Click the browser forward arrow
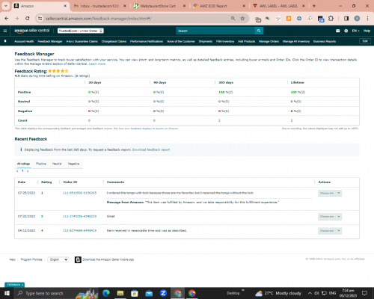Screen dimensions: 374x299 click(x=16, y=19)
